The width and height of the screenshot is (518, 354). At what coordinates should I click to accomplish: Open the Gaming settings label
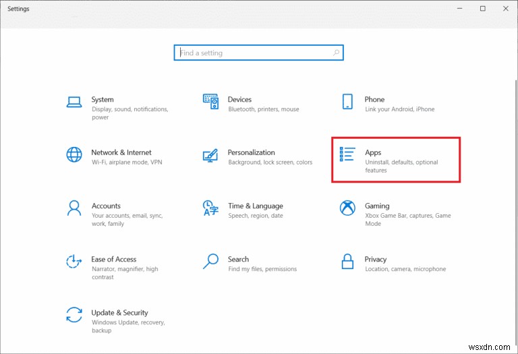coord(377,206)
